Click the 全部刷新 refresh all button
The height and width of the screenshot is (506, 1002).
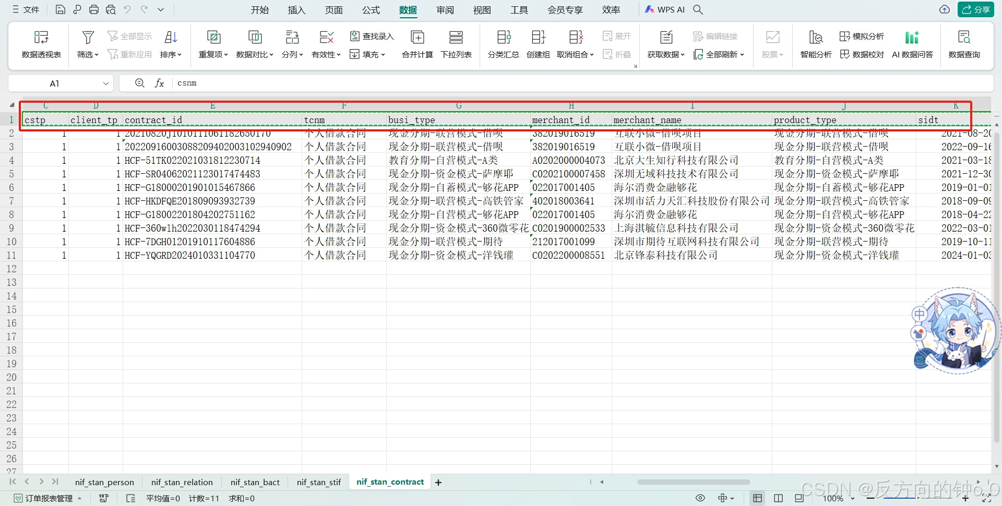click(x=719, y=54)
